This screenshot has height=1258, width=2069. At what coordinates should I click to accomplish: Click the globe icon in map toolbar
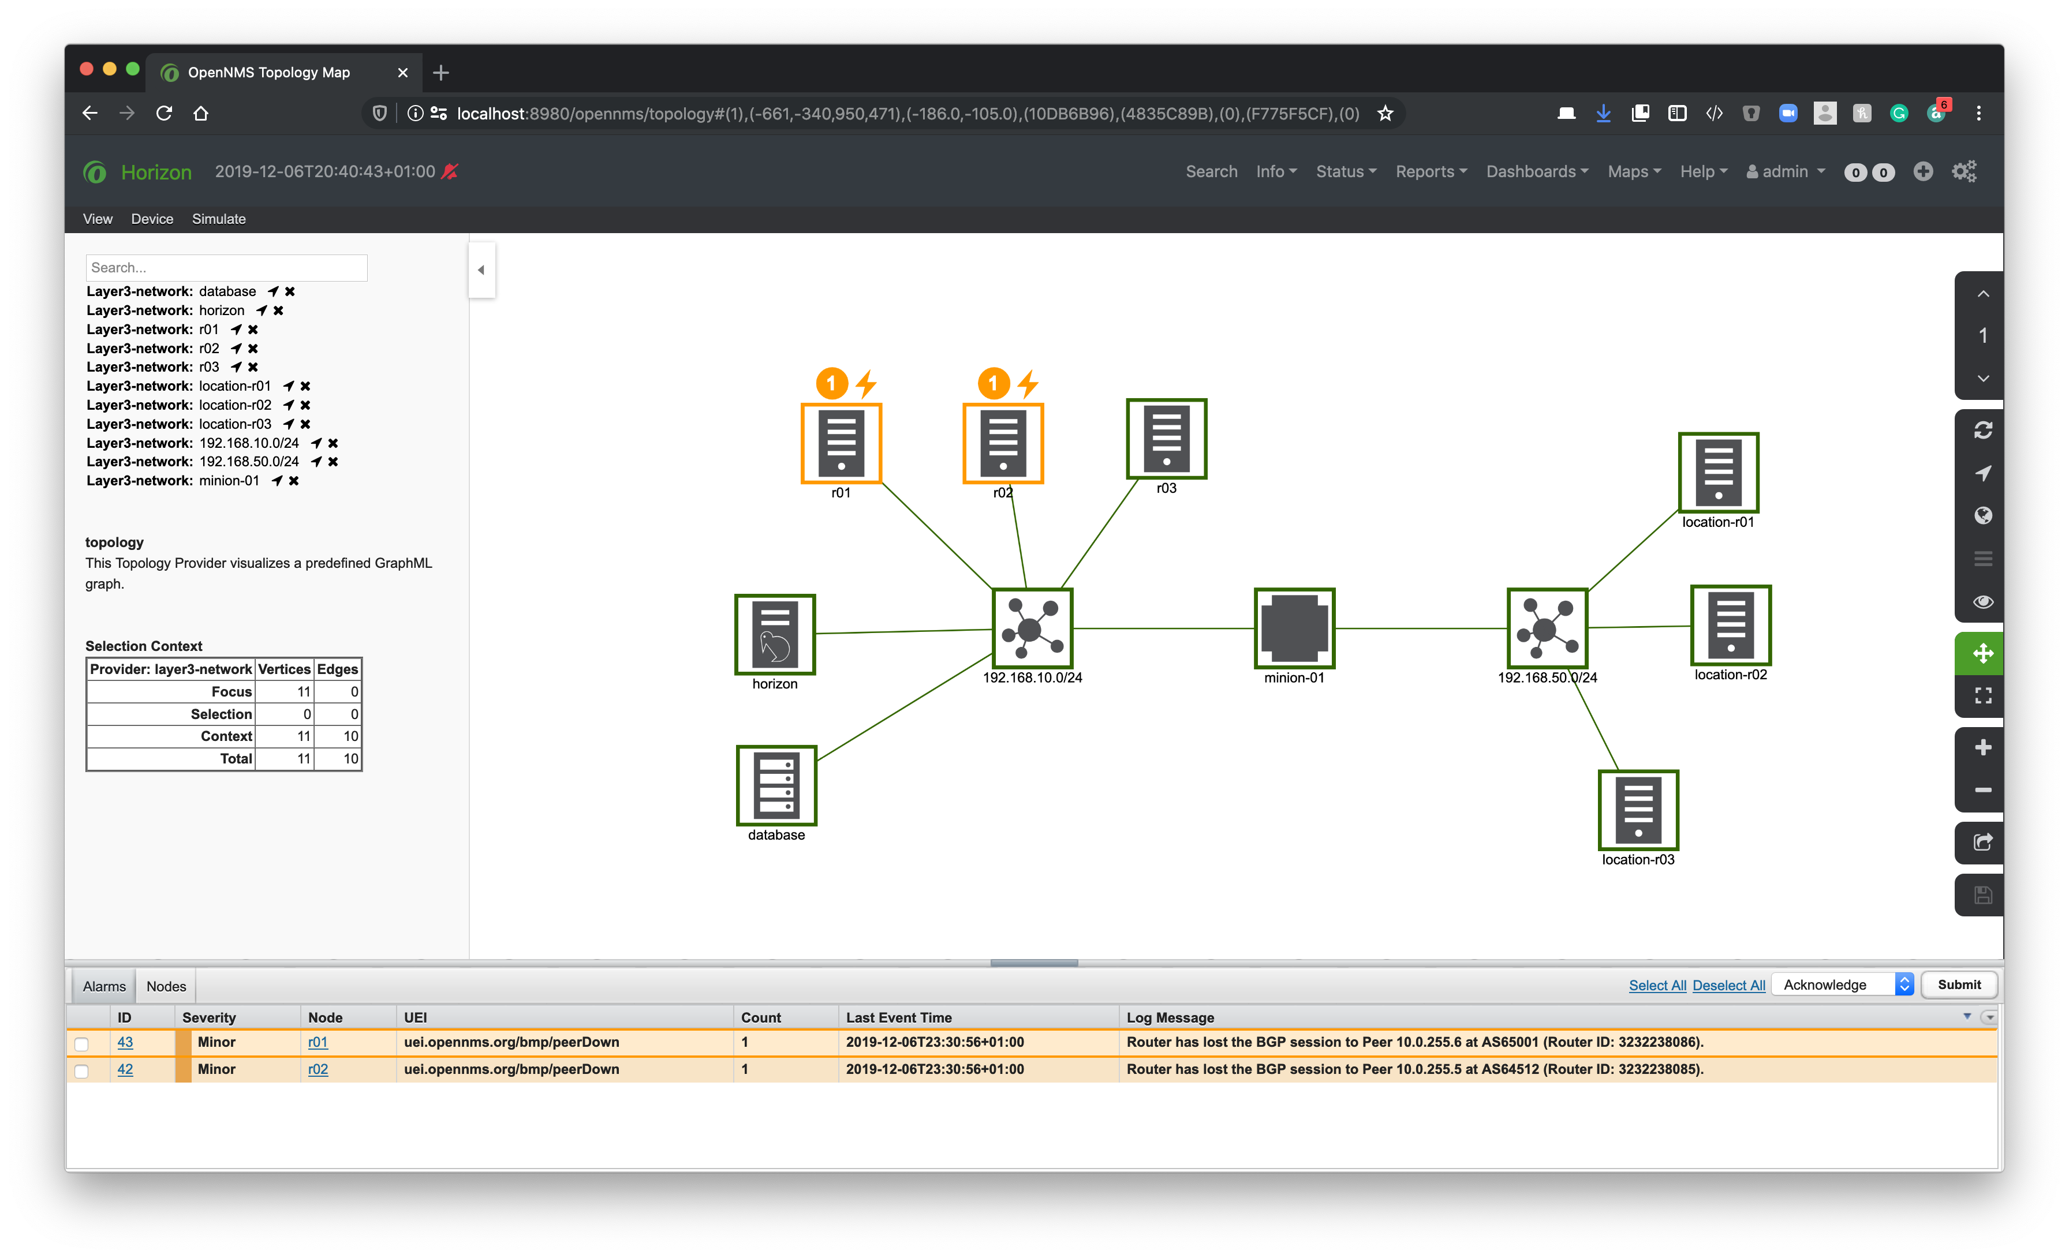(x=1982, y=515)
